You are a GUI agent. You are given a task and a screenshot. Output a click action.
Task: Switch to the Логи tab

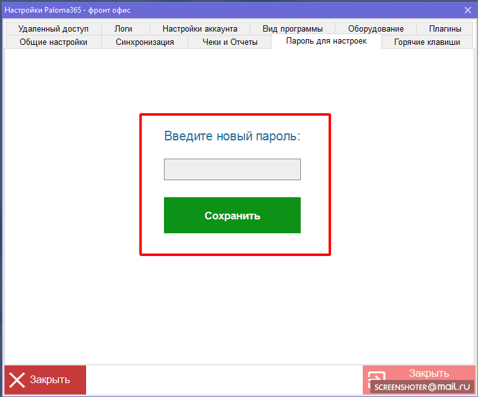click(x=123, y=28)
